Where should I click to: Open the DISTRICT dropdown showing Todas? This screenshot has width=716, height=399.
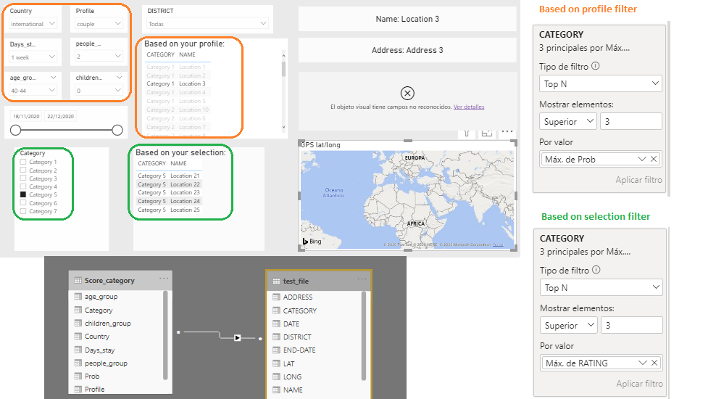207,23
